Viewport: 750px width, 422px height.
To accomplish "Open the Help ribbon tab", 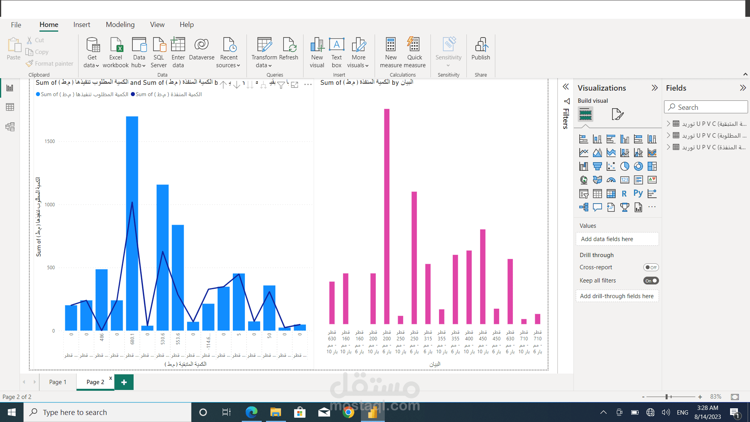I will point(187,25).
